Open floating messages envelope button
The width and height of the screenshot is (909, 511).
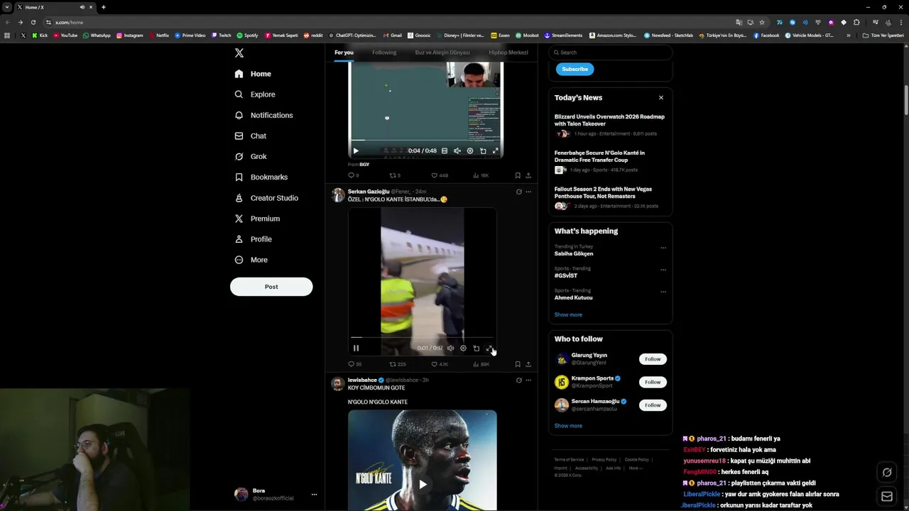(x=887, y=497)
